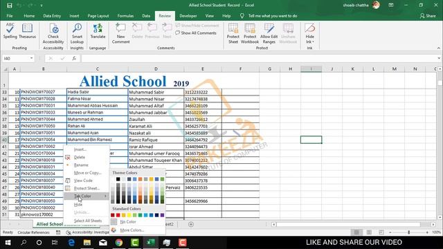Open the Mail app from the taskbar

pyautogui.click(x=103, y=243)
